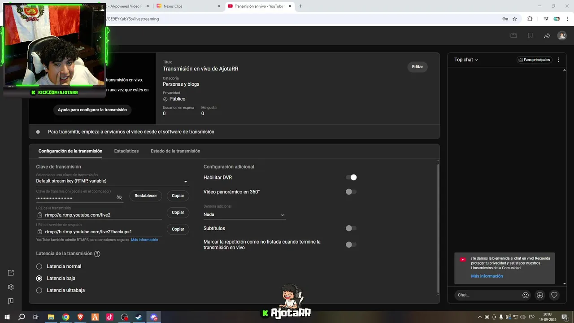Viewport: 574px width, 323px height.
Task: Click the bookmark icon in YouTube header
Action: point(530,36)
